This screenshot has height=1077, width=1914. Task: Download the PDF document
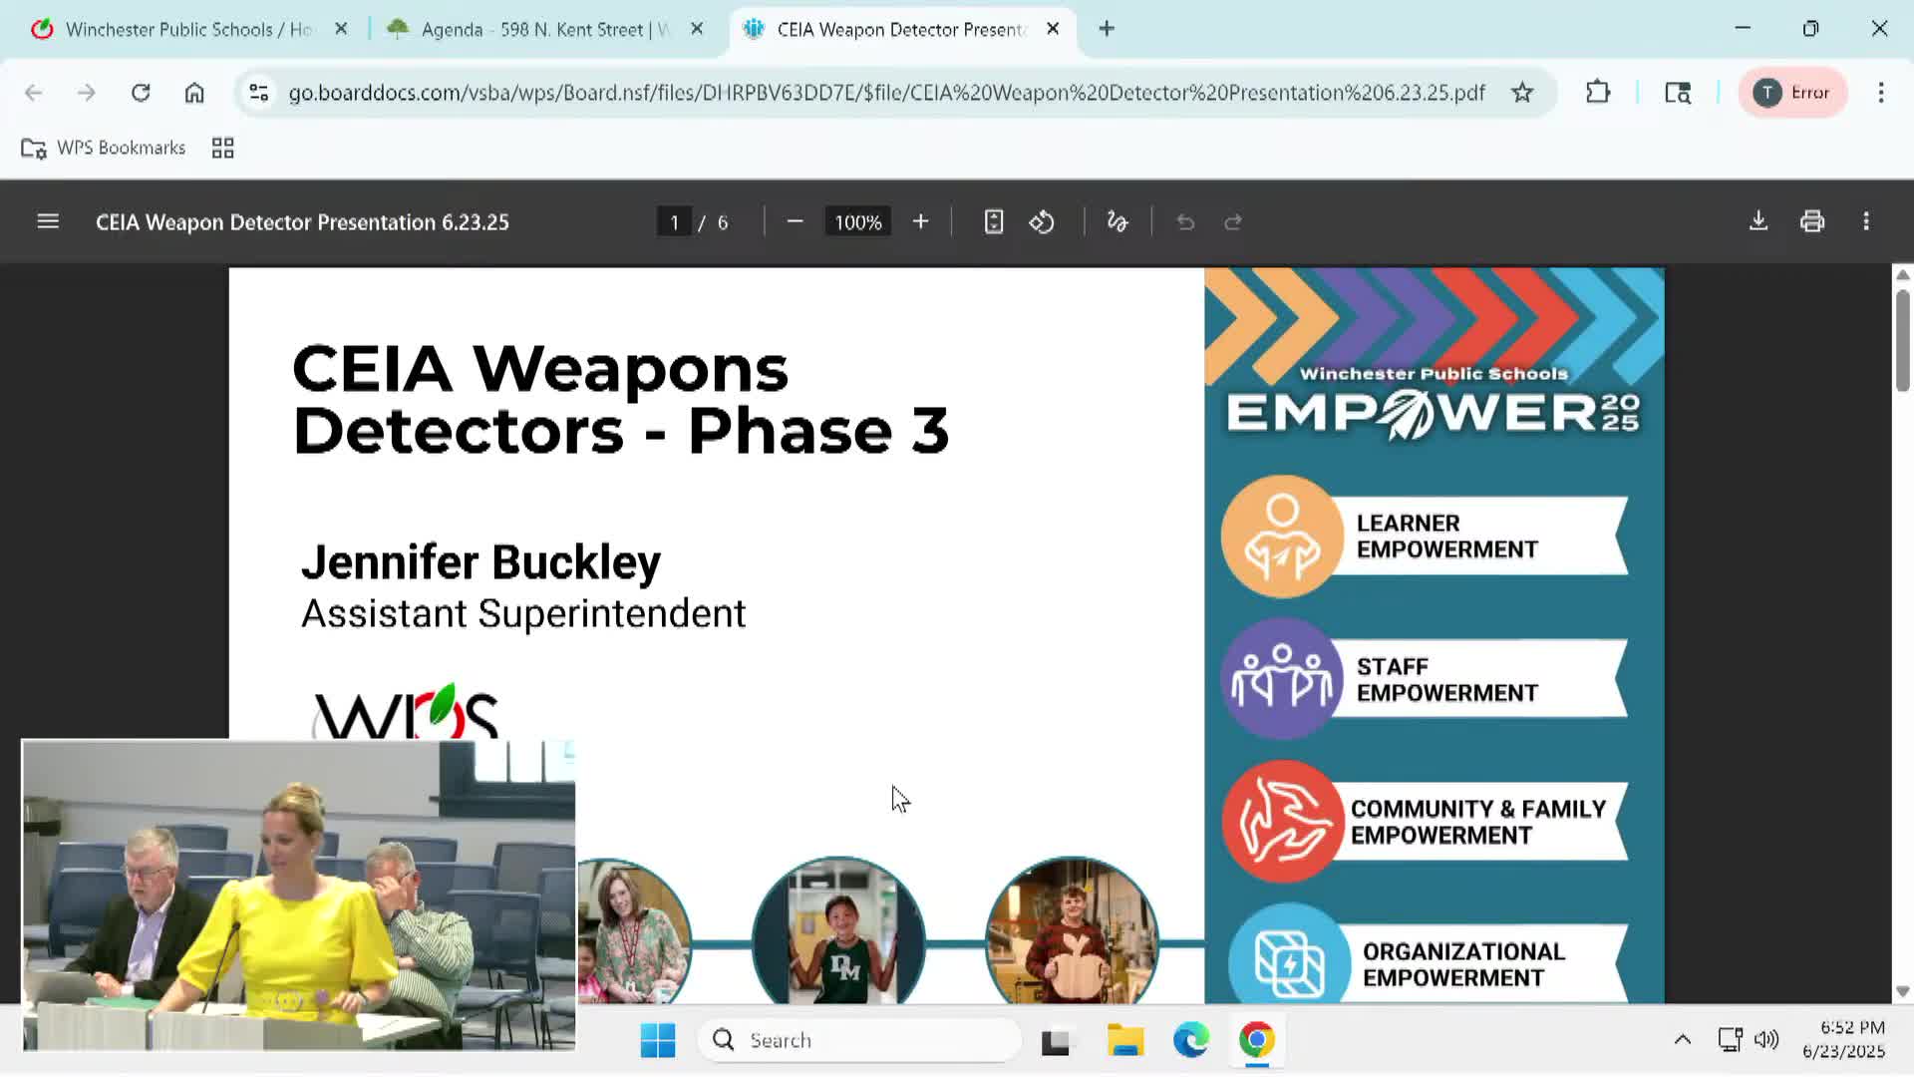click(1758, 221)
